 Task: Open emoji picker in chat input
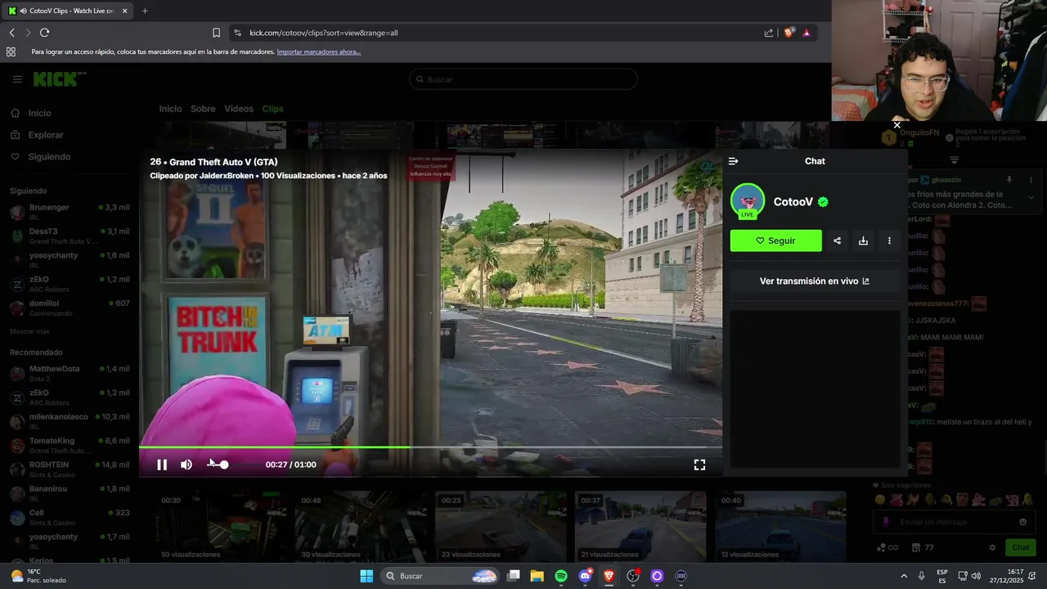coord(1022,522)
